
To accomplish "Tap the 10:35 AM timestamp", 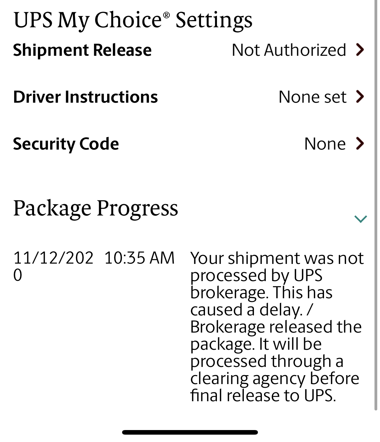I will (x=139, y=258).
